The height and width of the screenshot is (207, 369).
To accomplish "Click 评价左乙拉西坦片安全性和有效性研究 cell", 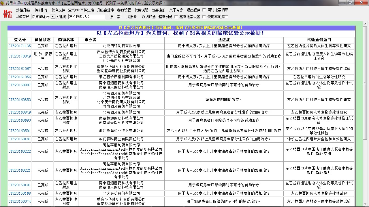I will point(319,139).
